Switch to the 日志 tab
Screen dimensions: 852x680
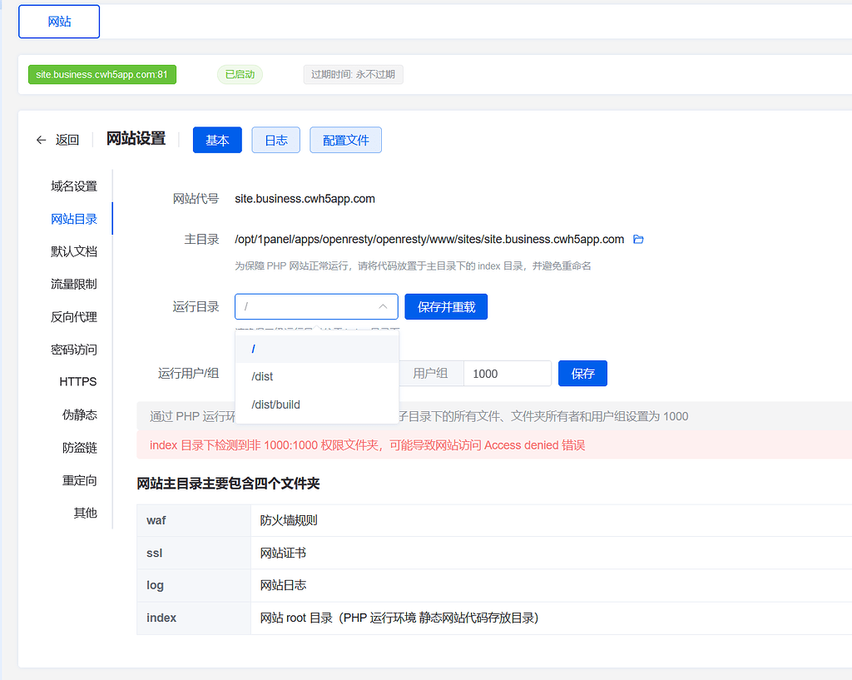pos(275,140)
